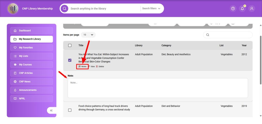Click View under the first article
This screenshot has height=124, width=262.
tap(91, 67)
